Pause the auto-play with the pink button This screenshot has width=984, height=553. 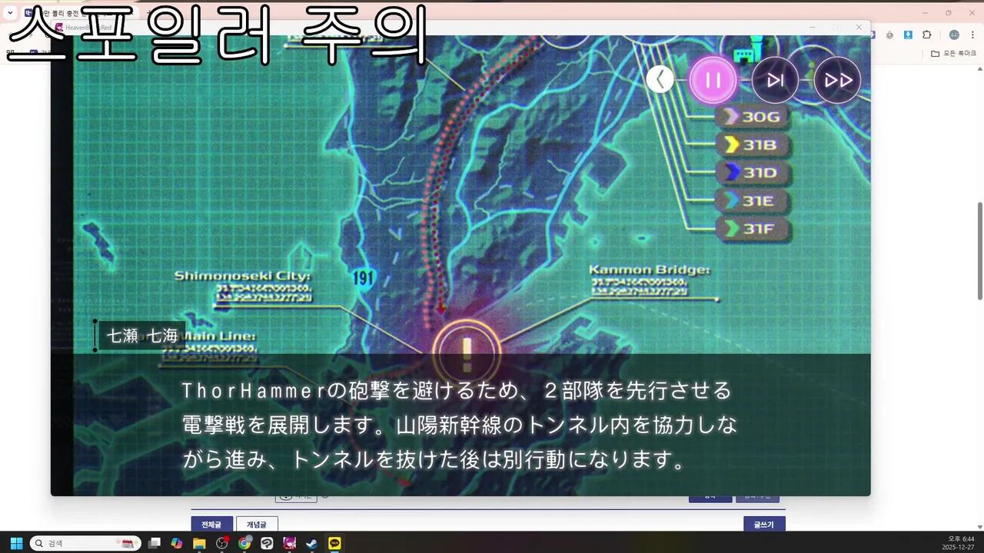pos(713,80)
